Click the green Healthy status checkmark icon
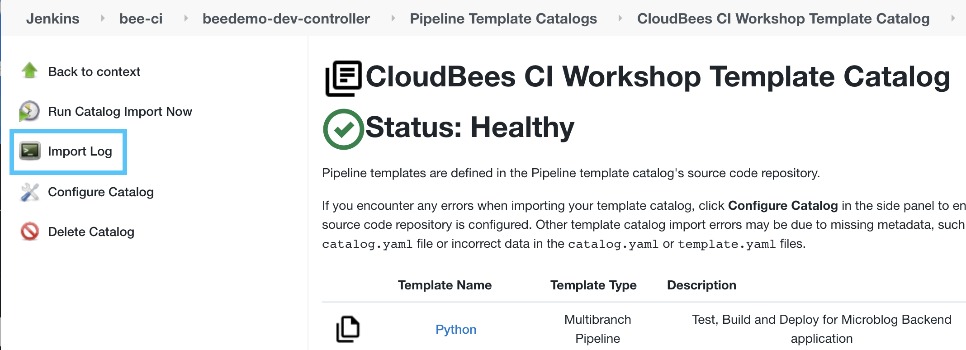This screenshot has width=966, height=350. [x=343, y=129]
